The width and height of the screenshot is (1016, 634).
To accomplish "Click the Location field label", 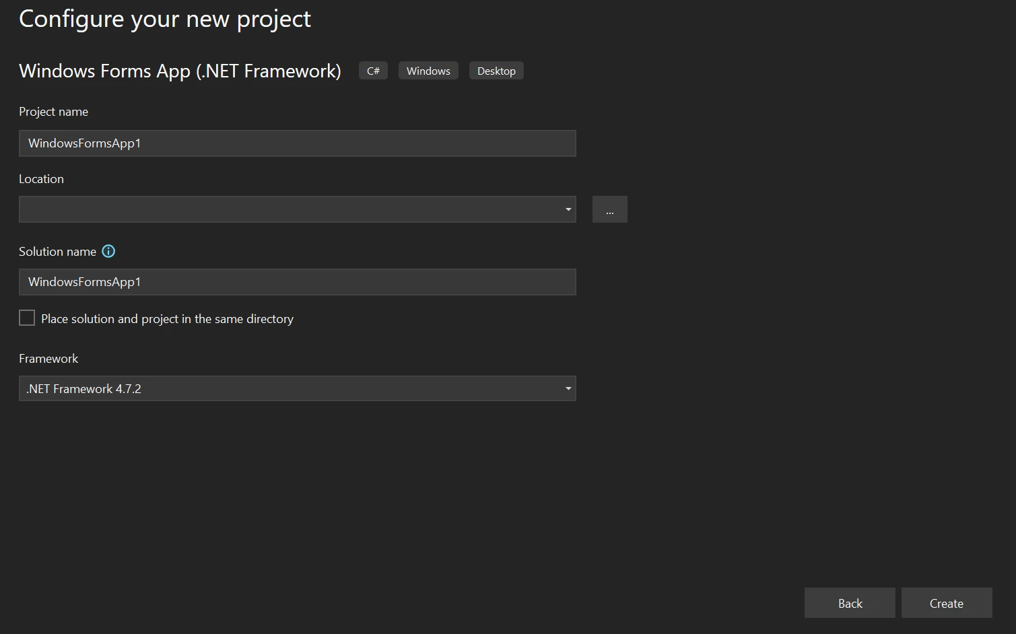I will pos(41,179).
